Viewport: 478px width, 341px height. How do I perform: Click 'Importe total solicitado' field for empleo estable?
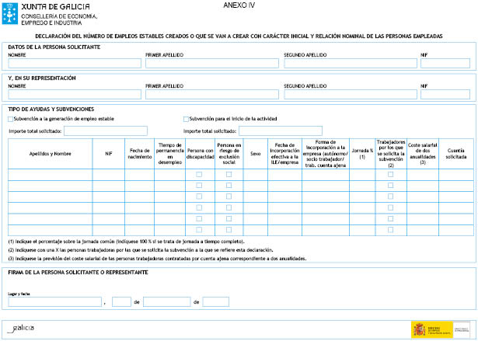(x=99, y=130)
